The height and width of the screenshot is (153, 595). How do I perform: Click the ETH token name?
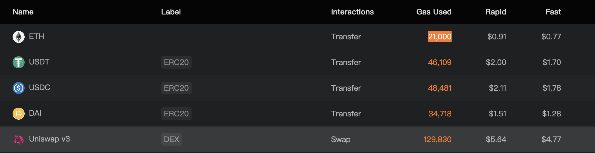36,36
